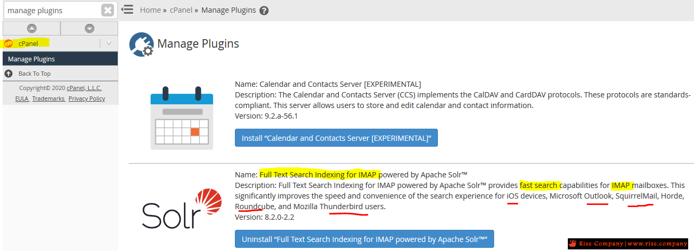
Task: Click the cPanel logo icon in sidebar
Action: coord(8,43)
